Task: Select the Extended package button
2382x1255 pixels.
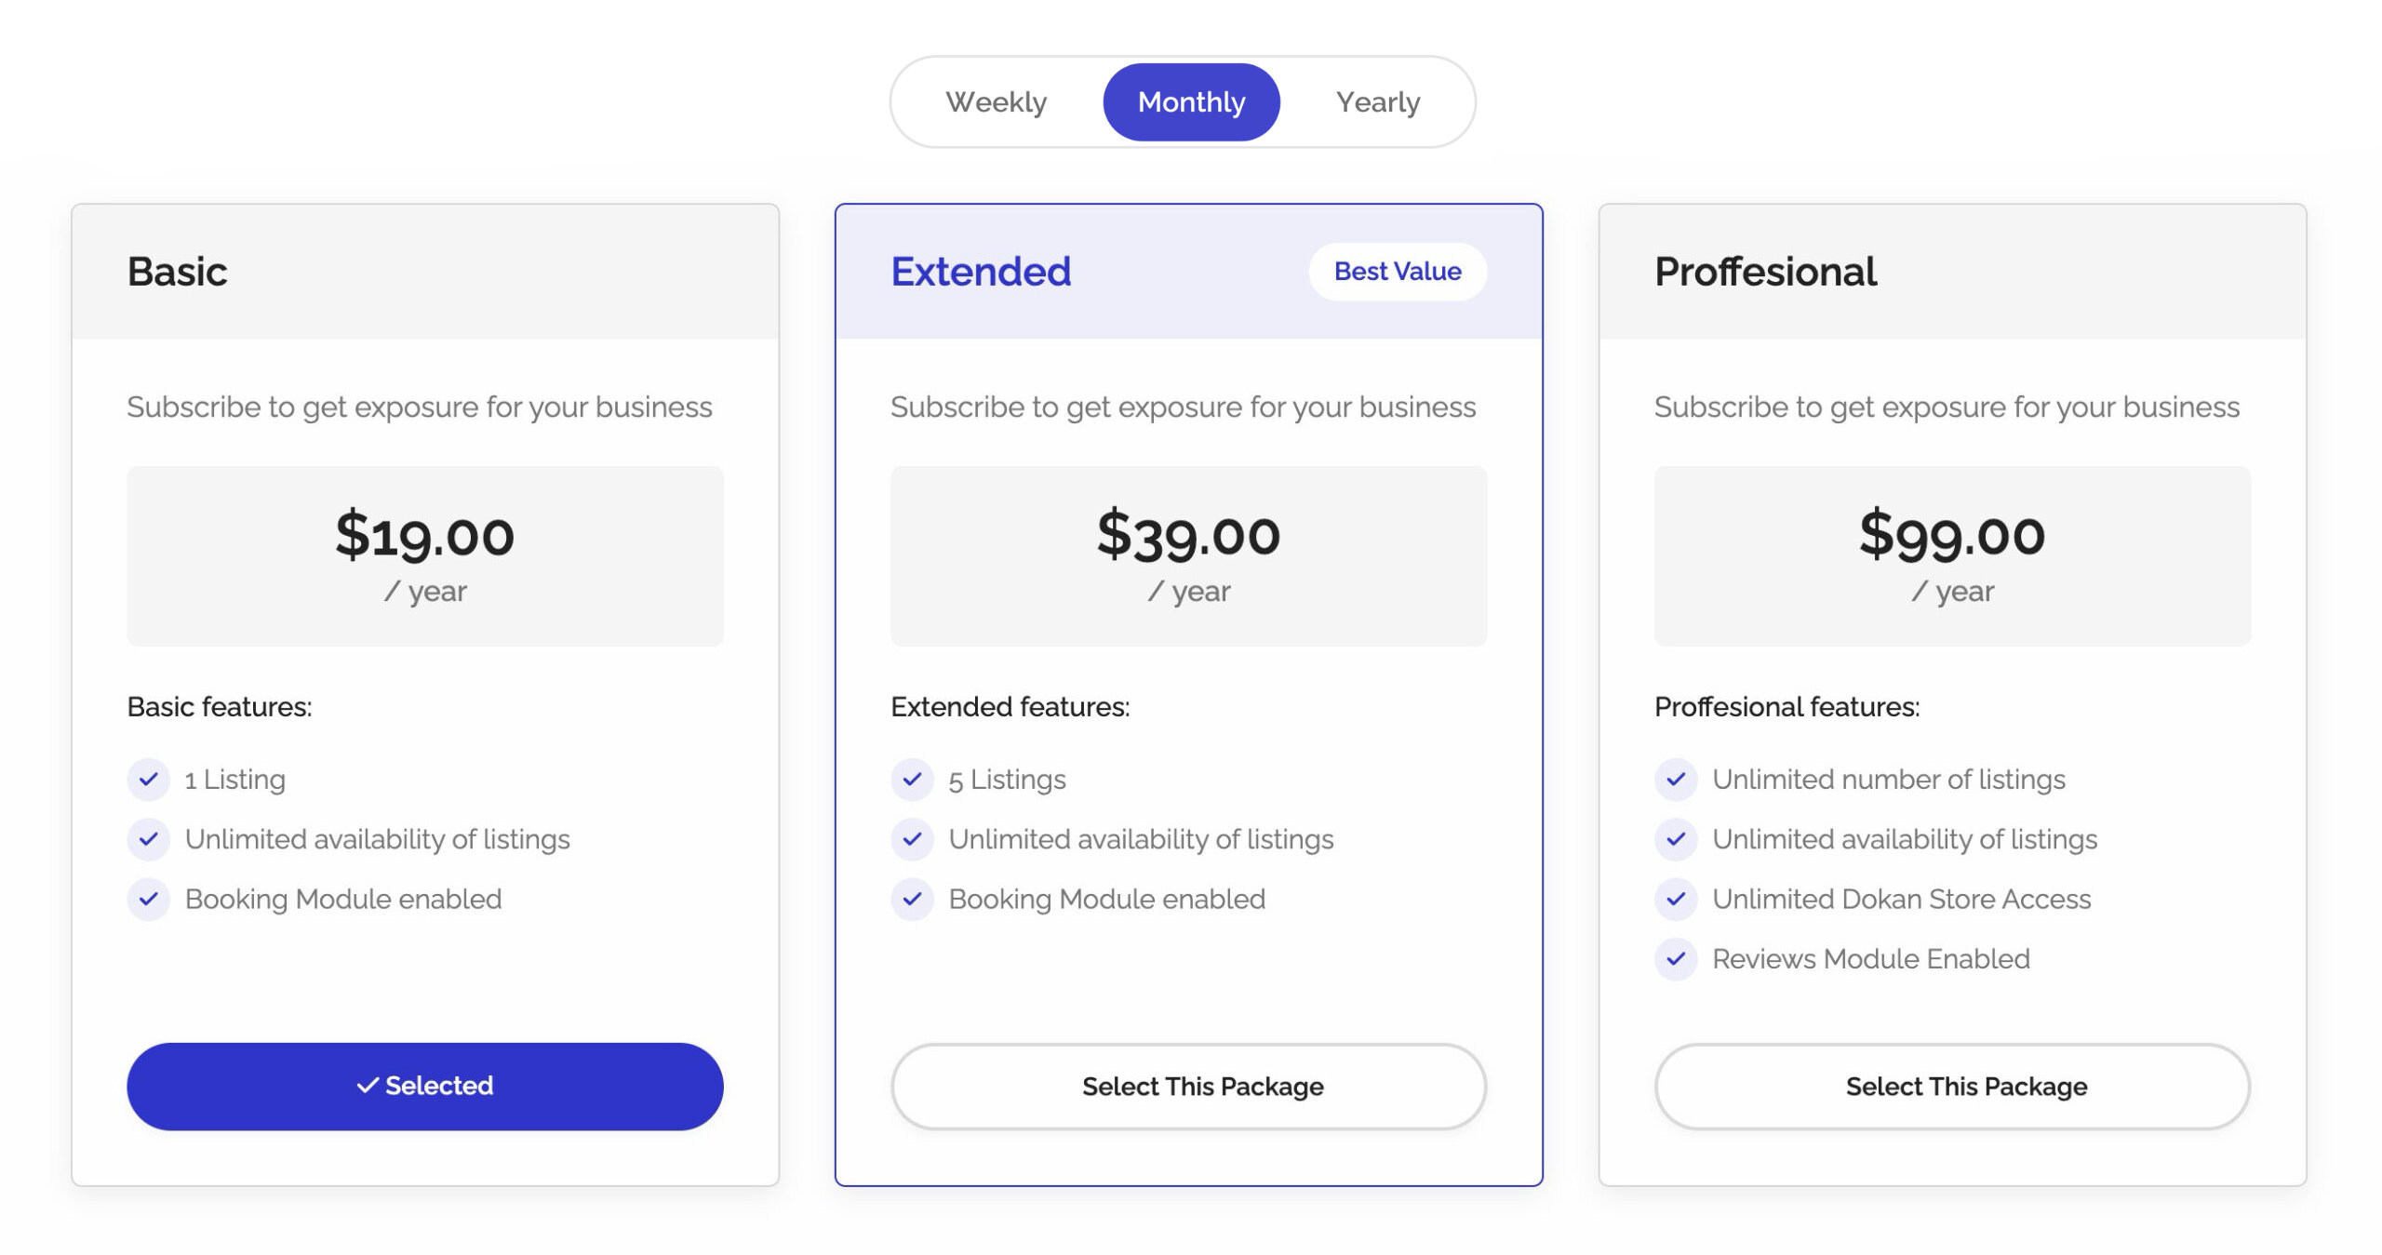Action: [x=1189, y=1087]
